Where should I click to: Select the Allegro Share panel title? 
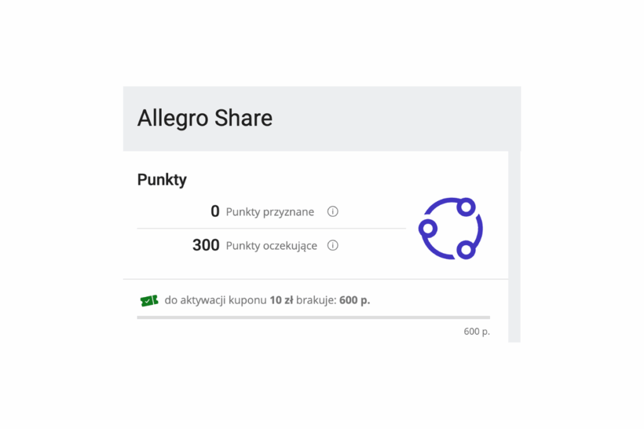(x=204, y=118)
